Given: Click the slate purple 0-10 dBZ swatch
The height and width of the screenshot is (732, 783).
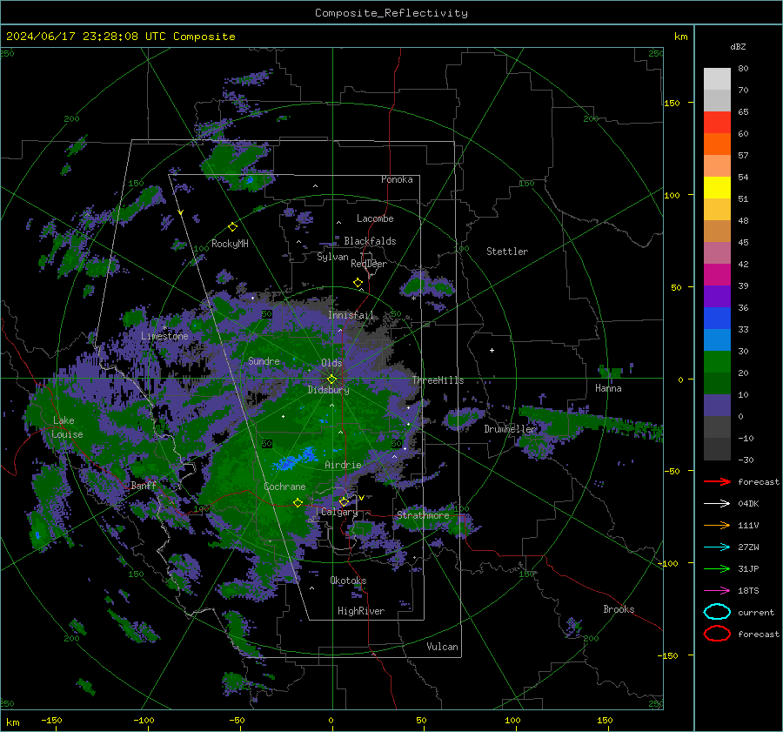Looking at the screenshot, I should pos(717,406).
